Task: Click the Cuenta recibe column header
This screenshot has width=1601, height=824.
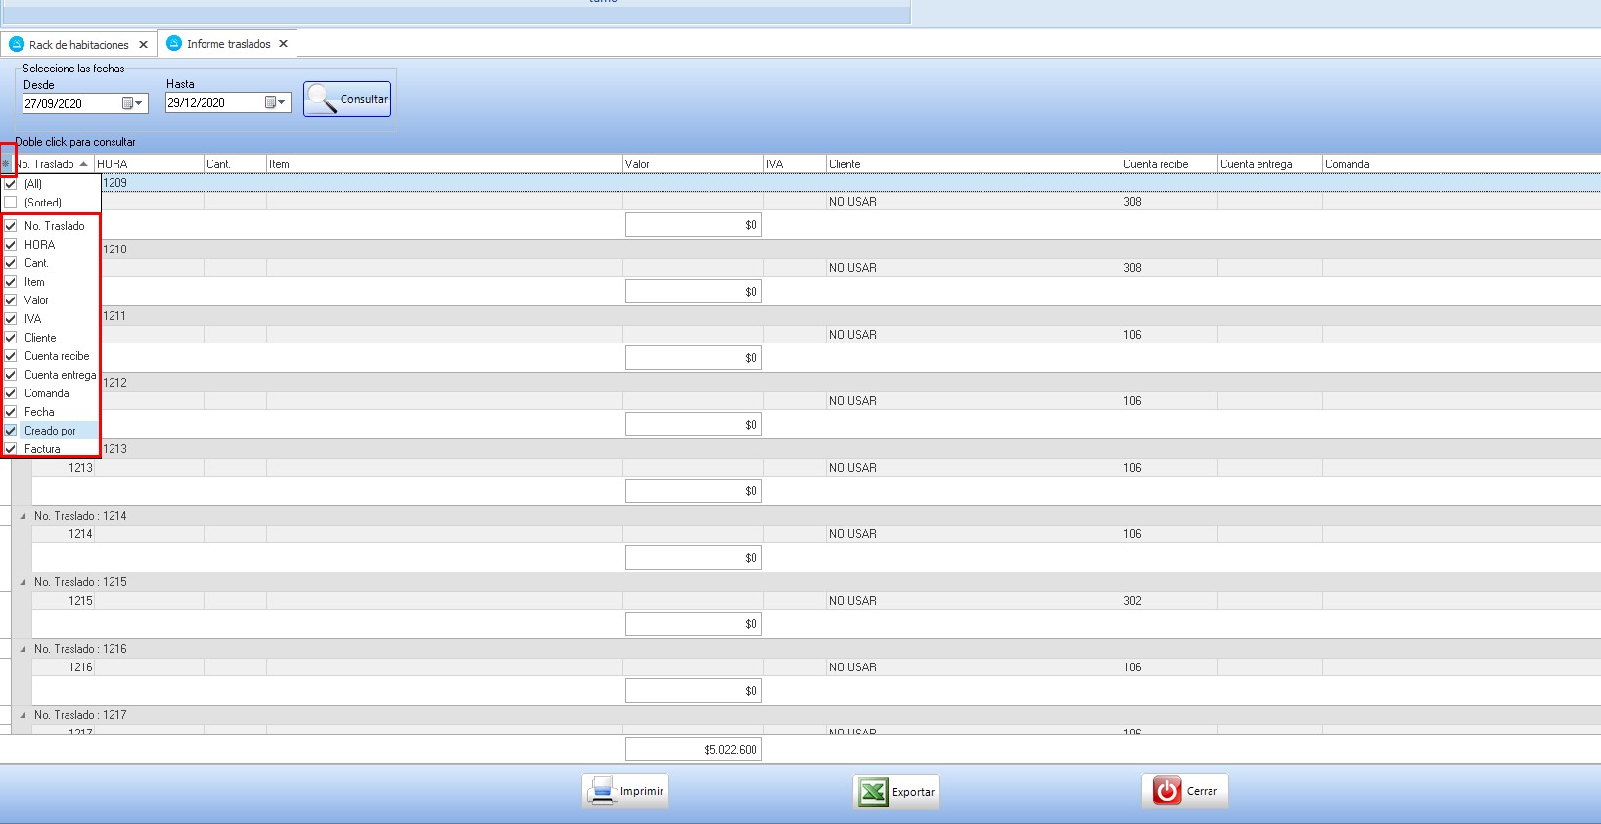Action: [x=1167, y=164]
